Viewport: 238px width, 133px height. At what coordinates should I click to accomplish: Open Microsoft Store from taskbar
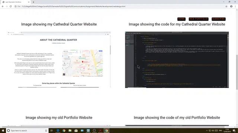(x=76, y=130)
